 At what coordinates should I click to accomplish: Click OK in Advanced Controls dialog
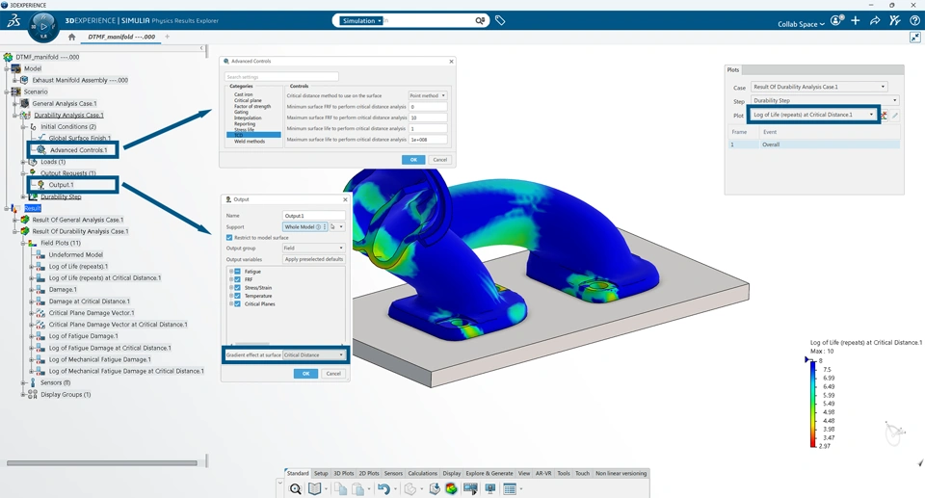pos(413,160)
